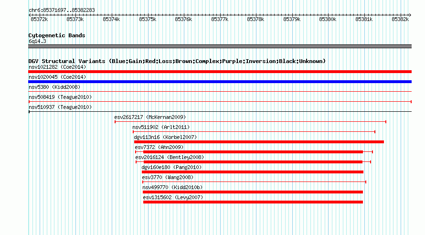Click the dgv160e180 (Pang2010) label
425x235 pixels.
pyautogui.click(x=171, y=167)
